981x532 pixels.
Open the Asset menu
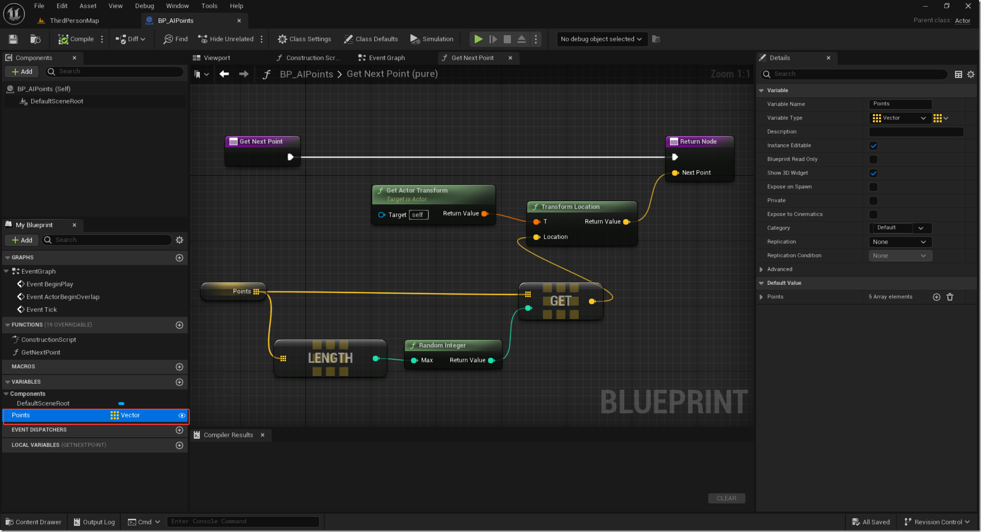tap(88, 6)
